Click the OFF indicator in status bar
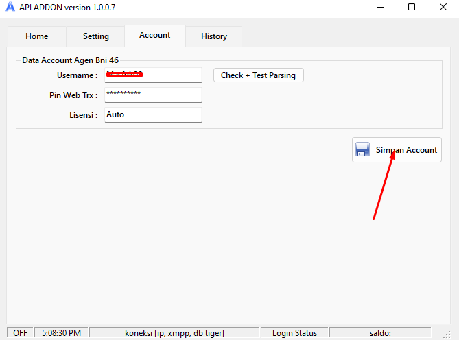The image size is (459, 340). click(21, 333)
